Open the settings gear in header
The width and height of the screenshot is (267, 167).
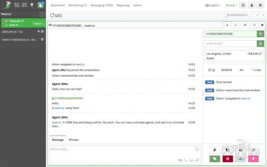[x=260, y=5]
